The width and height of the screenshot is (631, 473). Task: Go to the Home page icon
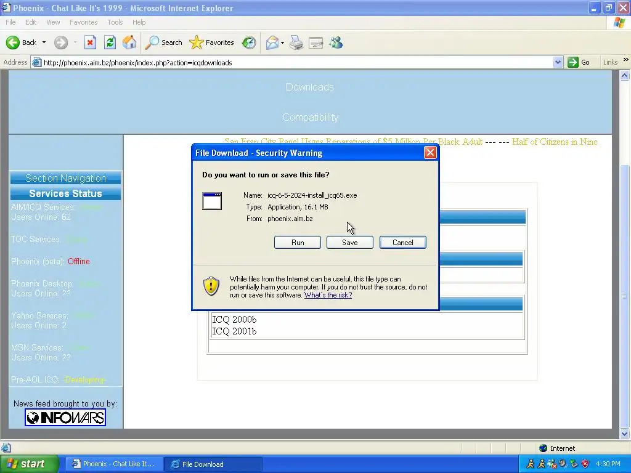pos(129,42)
